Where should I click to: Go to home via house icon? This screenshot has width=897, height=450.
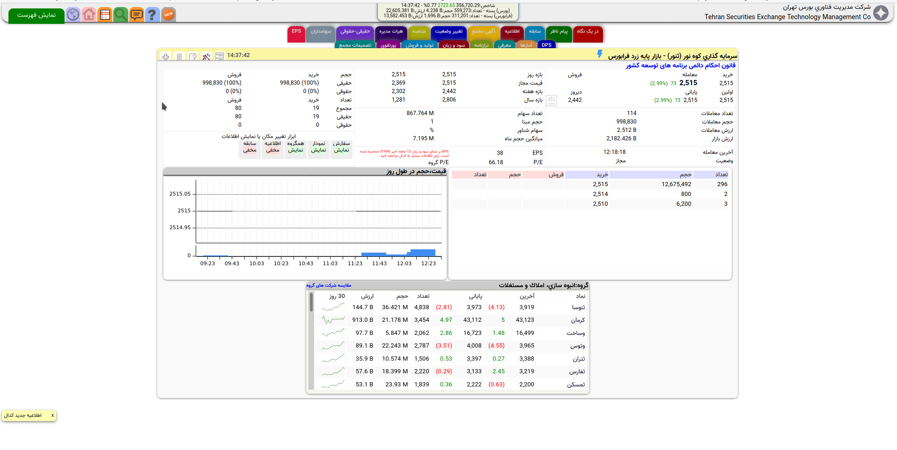[x=89, y=15]
